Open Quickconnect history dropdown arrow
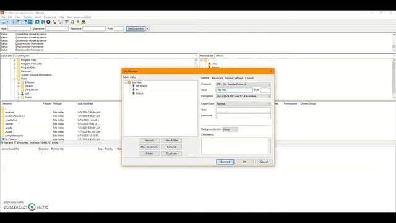Image resolution: width=396 pixels, height=223 pixels. [x=148, y=29]
